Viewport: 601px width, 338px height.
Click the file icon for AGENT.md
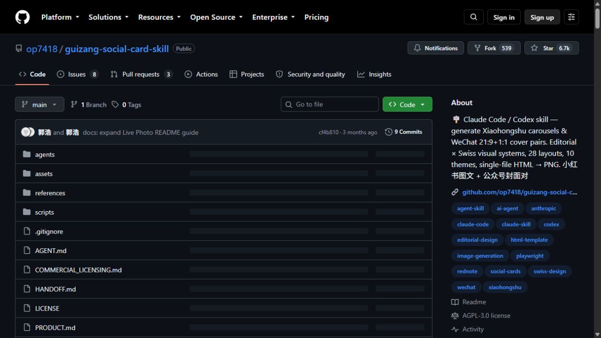click(27, 251)
